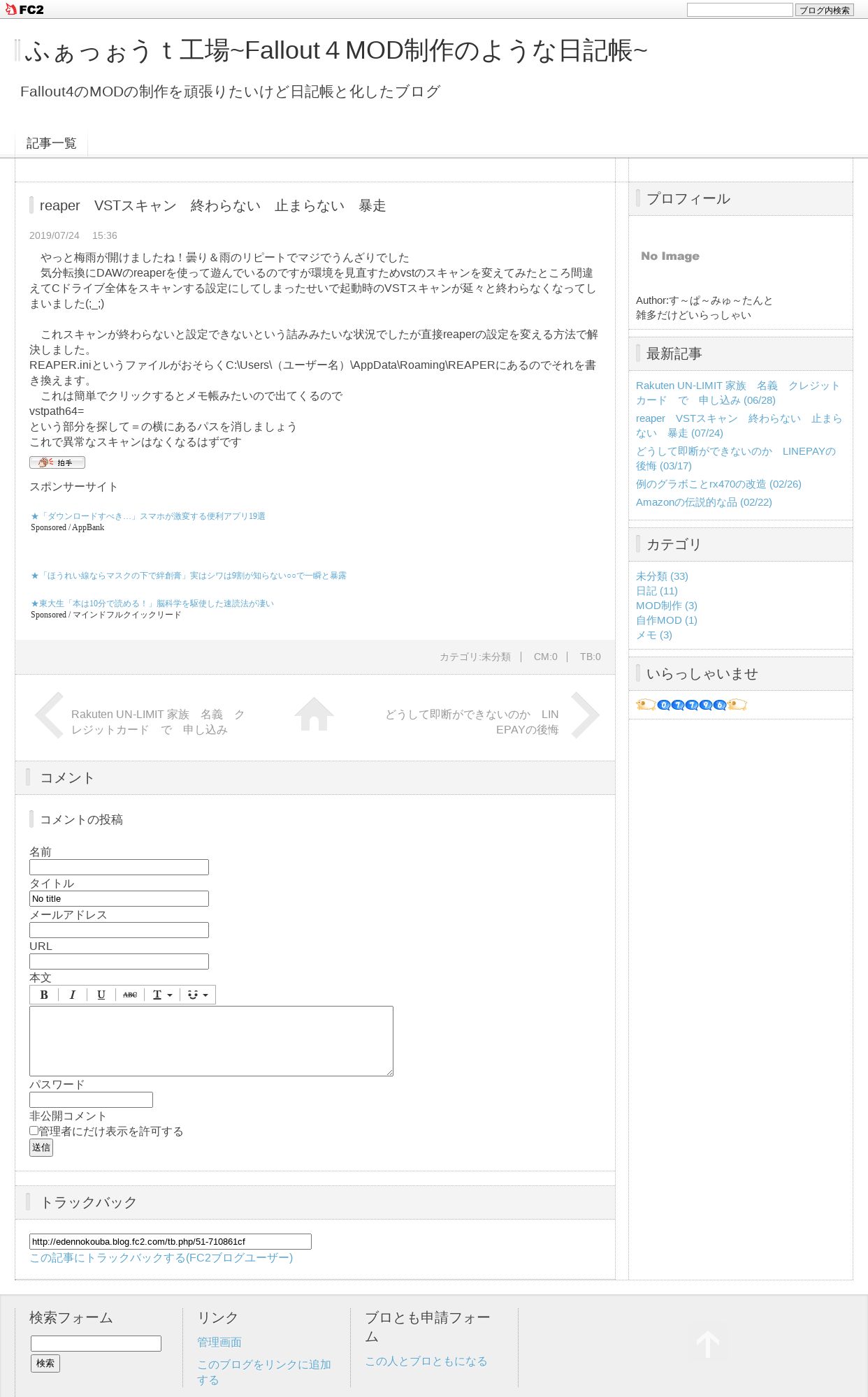The height and width of the screenshot is (1397, 868).
Task: Select the trackback URL field
Action: point(171,1241)
